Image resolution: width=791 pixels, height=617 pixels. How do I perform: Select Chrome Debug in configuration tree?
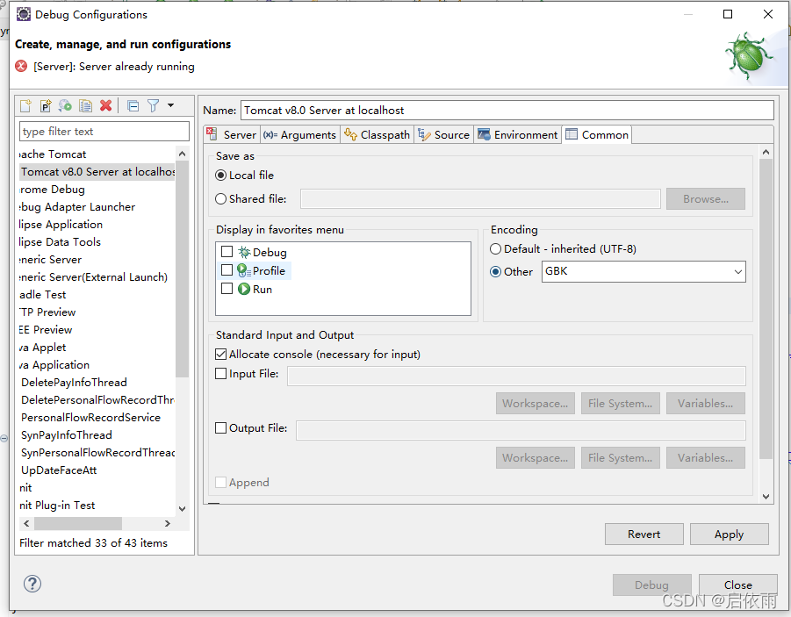(52, 190)
